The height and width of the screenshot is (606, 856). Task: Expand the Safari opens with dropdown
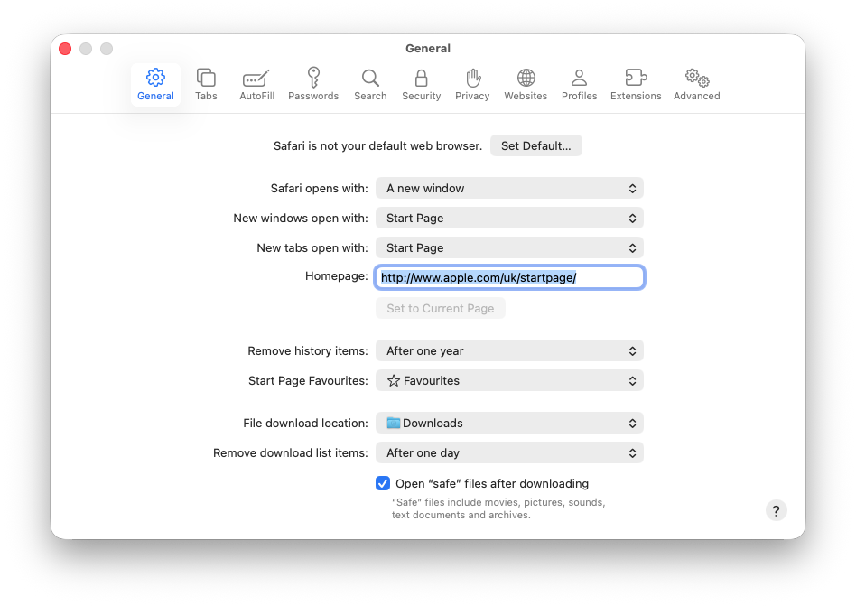[x=509, y=189]
